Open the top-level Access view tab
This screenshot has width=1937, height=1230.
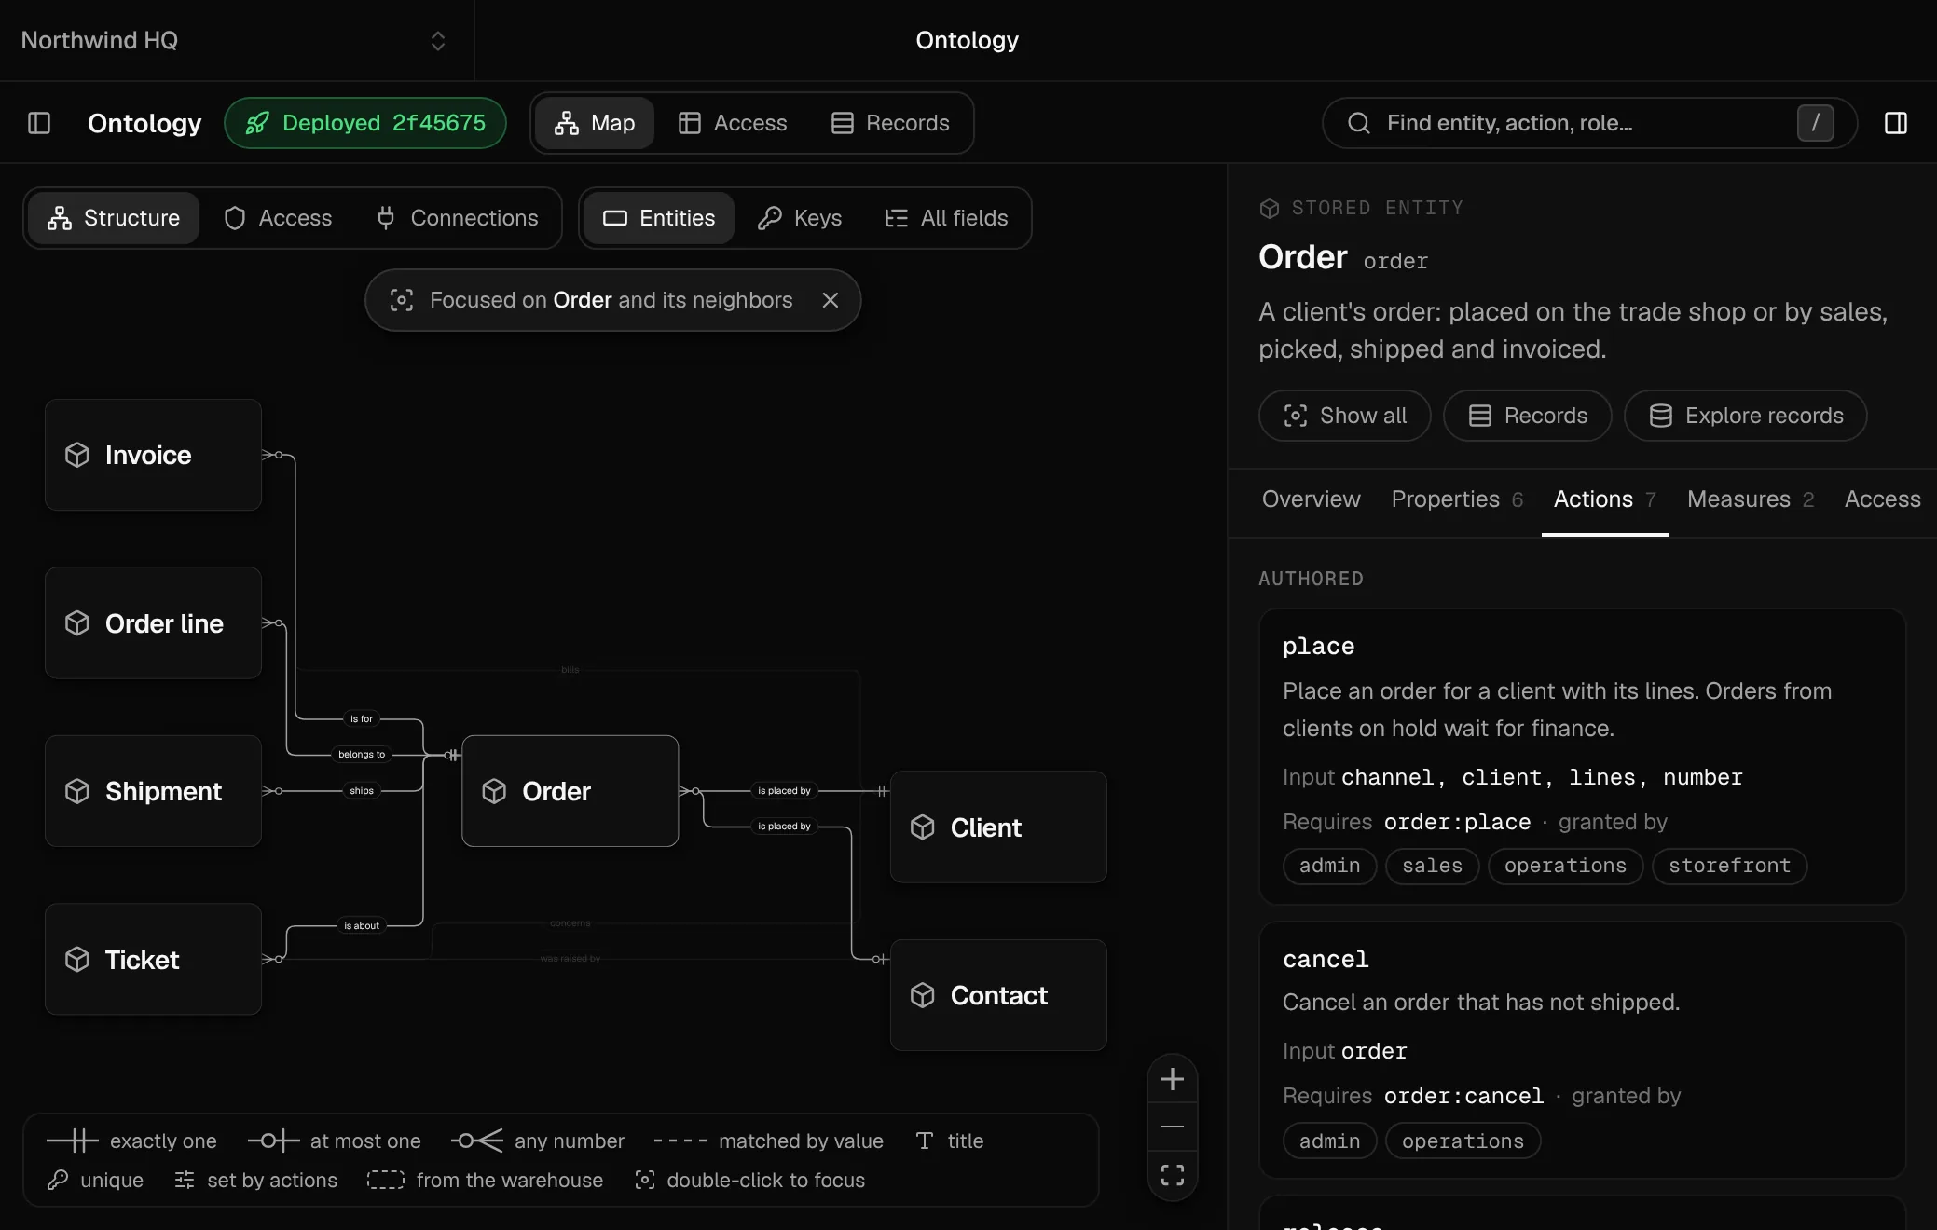(733, 123)
